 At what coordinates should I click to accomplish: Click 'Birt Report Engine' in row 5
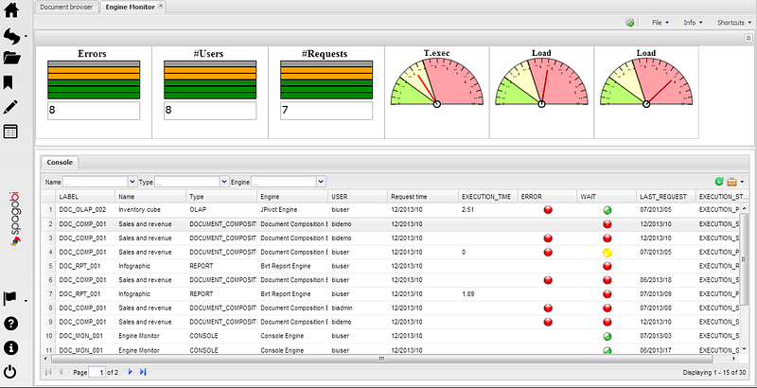286,266
